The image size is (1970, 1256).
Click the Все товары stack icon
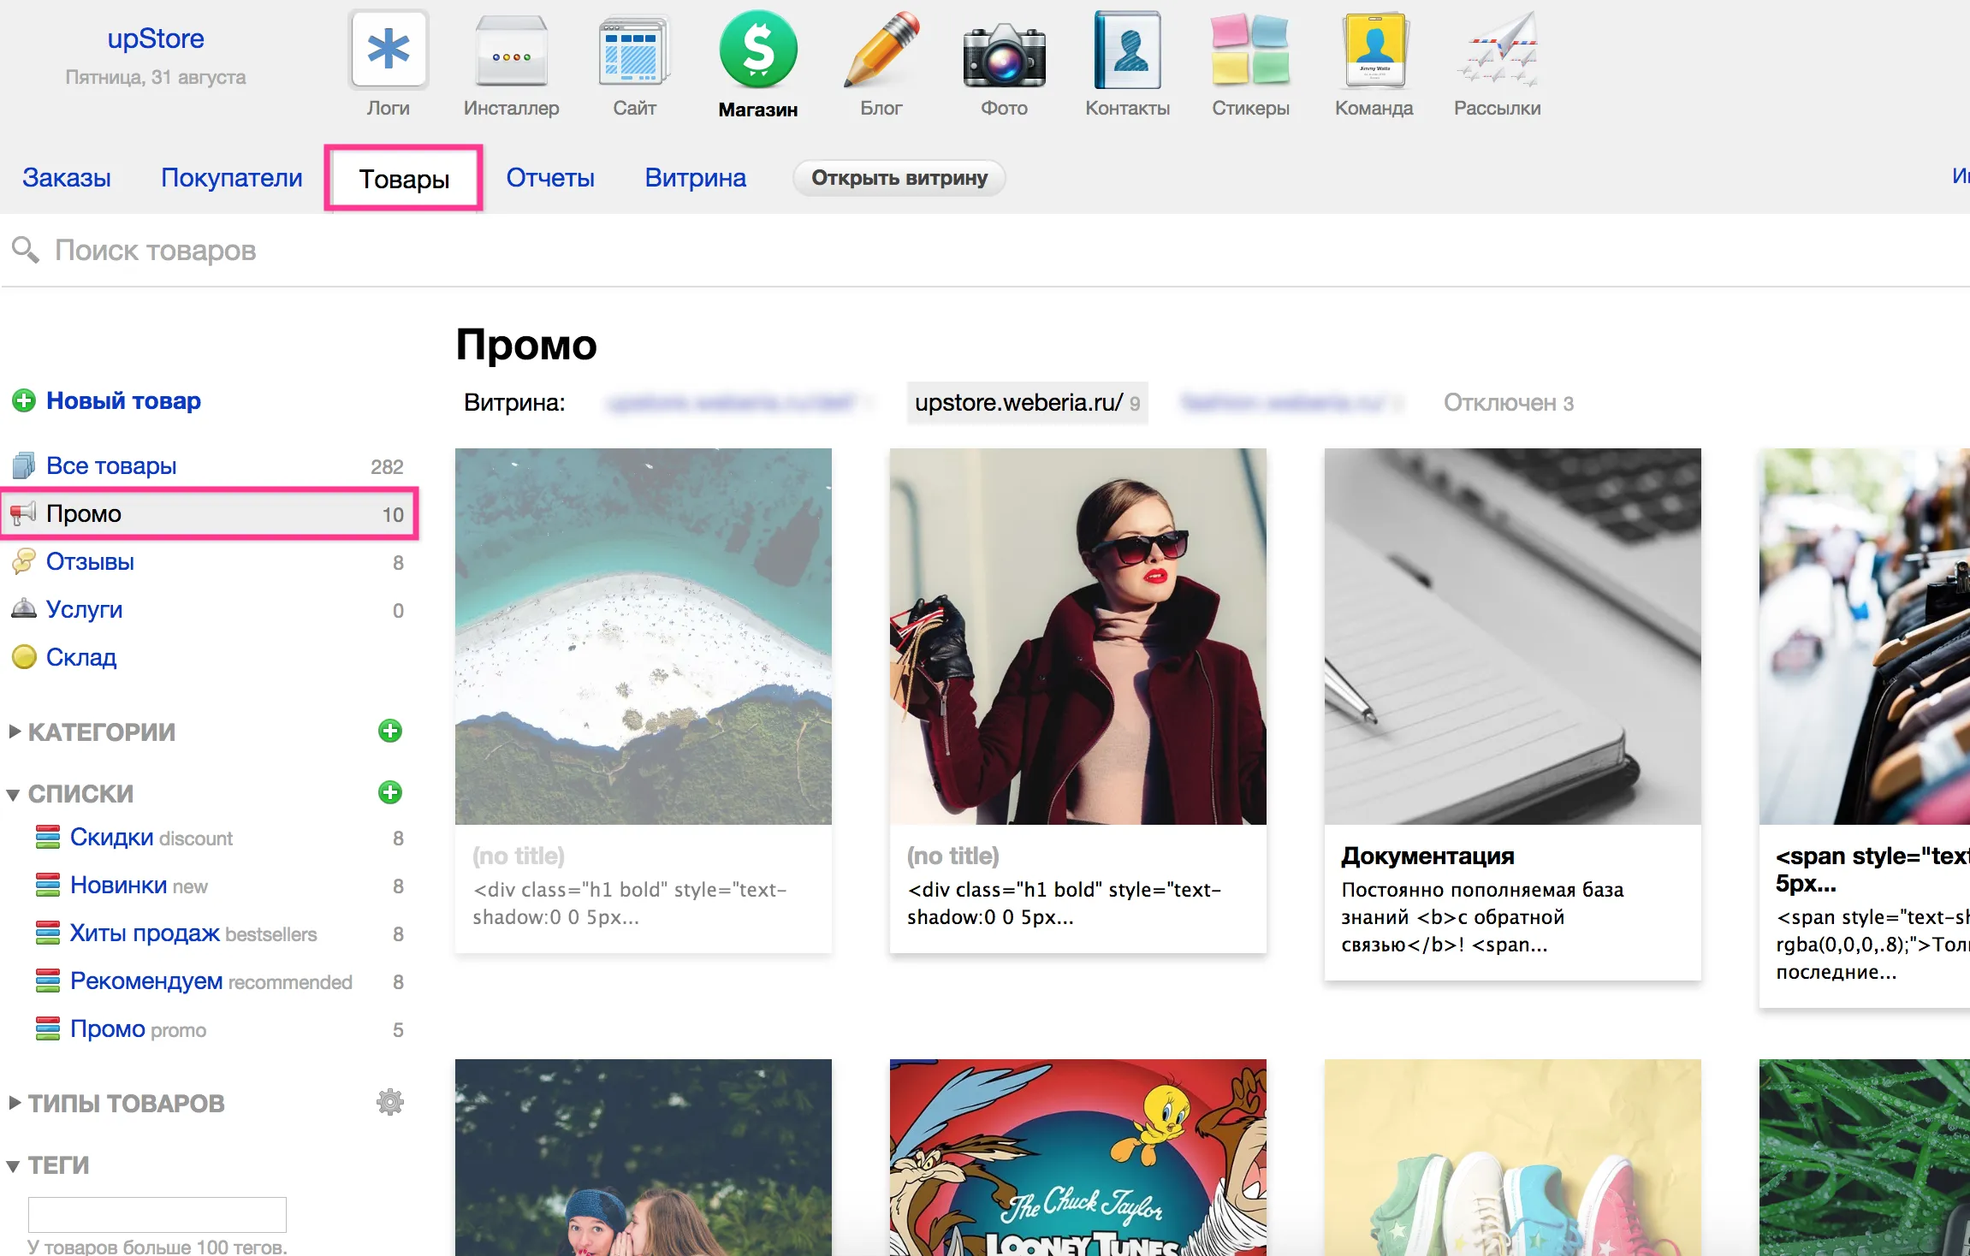[24, 465]
